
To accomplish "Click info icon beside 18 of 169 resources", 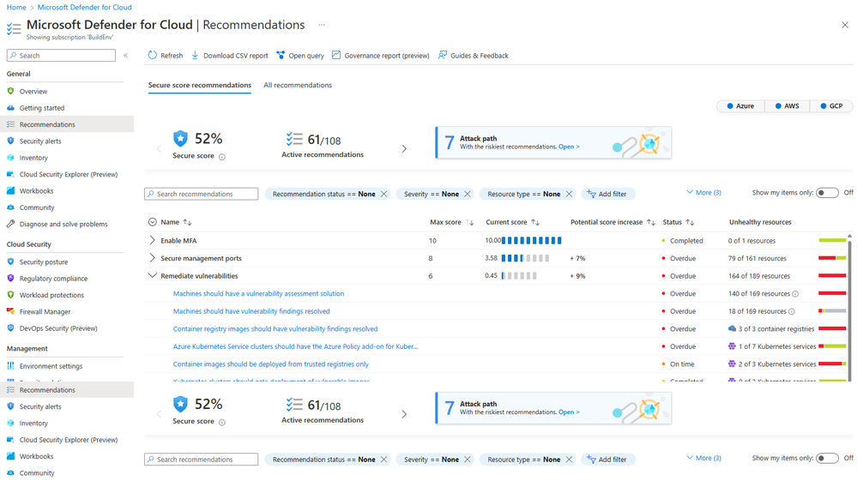I will tap(792, 311).
